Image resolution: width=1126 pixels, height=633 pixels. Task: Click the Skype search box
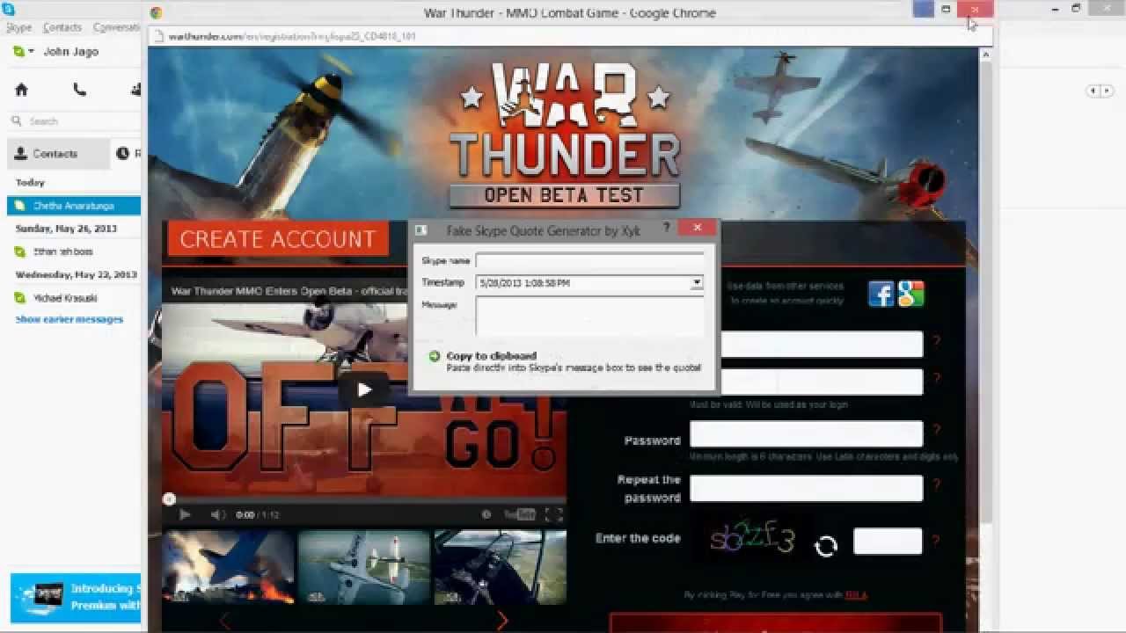pyautogui.click(x=75, y=121)
